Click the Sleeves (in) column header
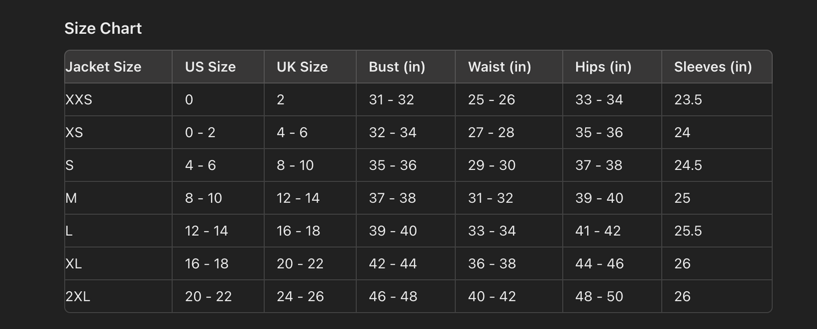 click(x=713, y=67)
